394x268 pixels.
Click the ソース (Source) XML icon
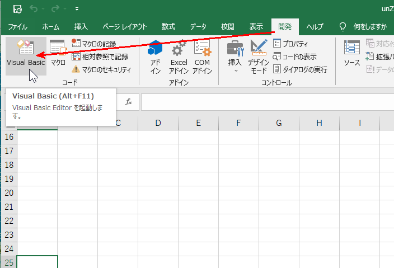[352, 54]
